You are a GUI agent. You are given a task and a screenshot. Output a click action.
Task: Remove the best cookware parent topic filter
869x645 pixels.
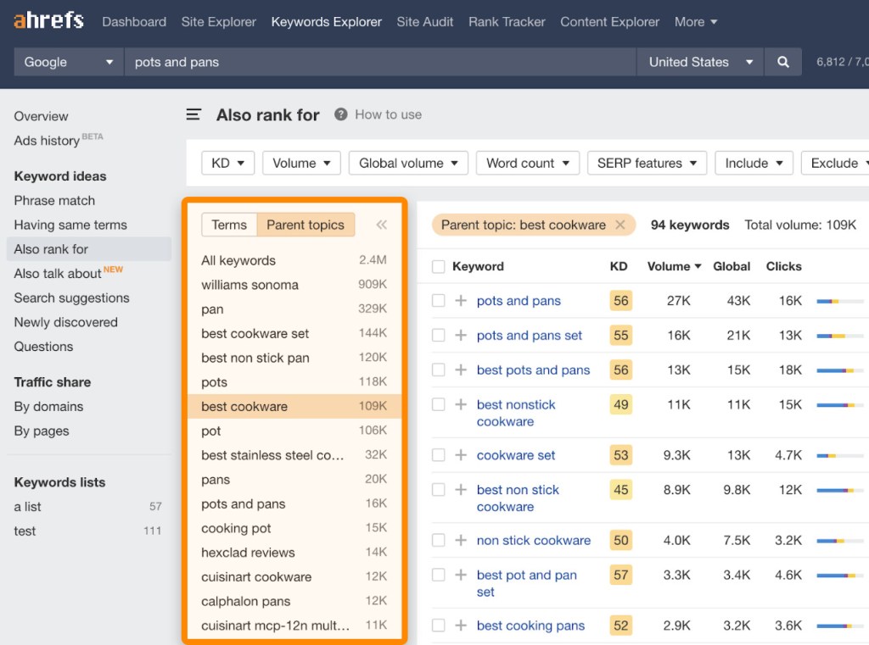621,224
